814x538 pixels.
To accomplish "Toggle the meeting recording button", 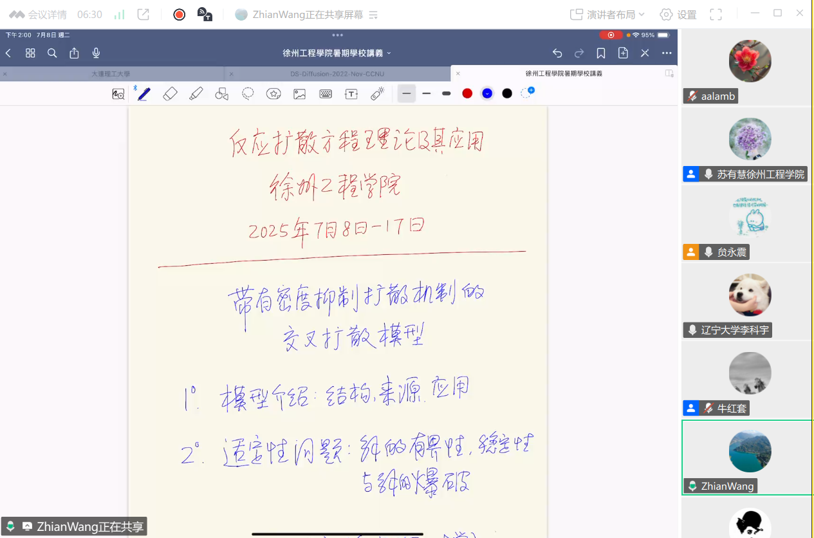I will point(180,14).
